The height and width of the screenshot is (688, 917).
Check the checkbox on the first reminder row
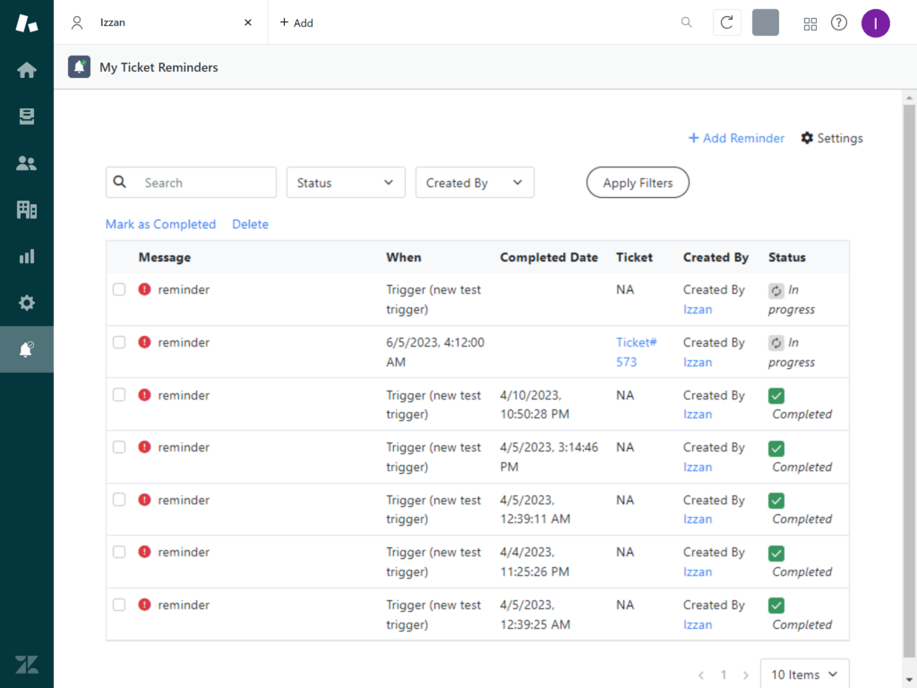point(119,289)
